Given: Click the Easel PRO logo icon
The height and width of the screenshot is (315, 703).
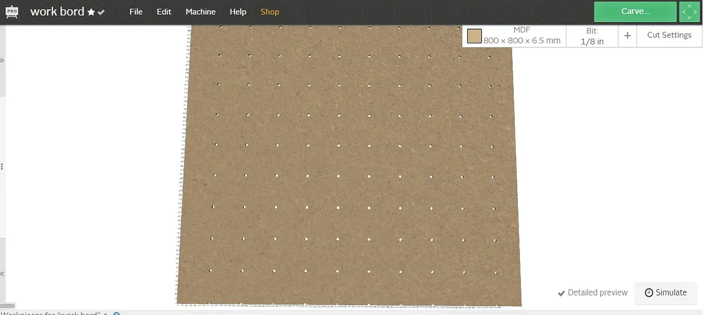Looking at the screenshot, I should click(12, 12).
